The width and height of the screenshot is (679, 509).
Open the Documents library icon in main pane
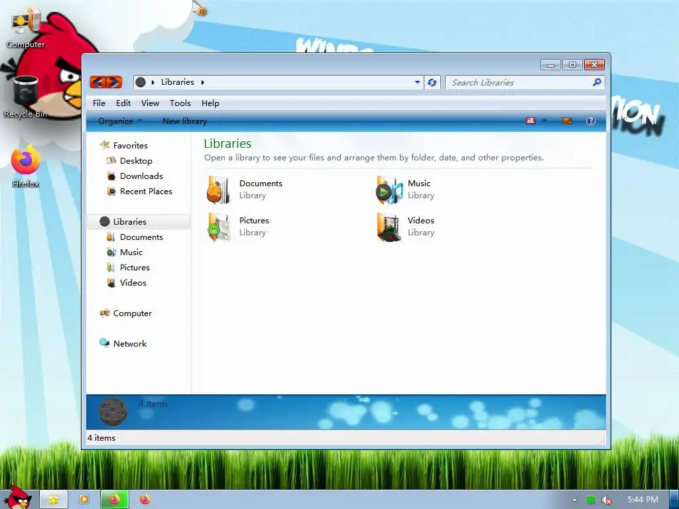218,189
